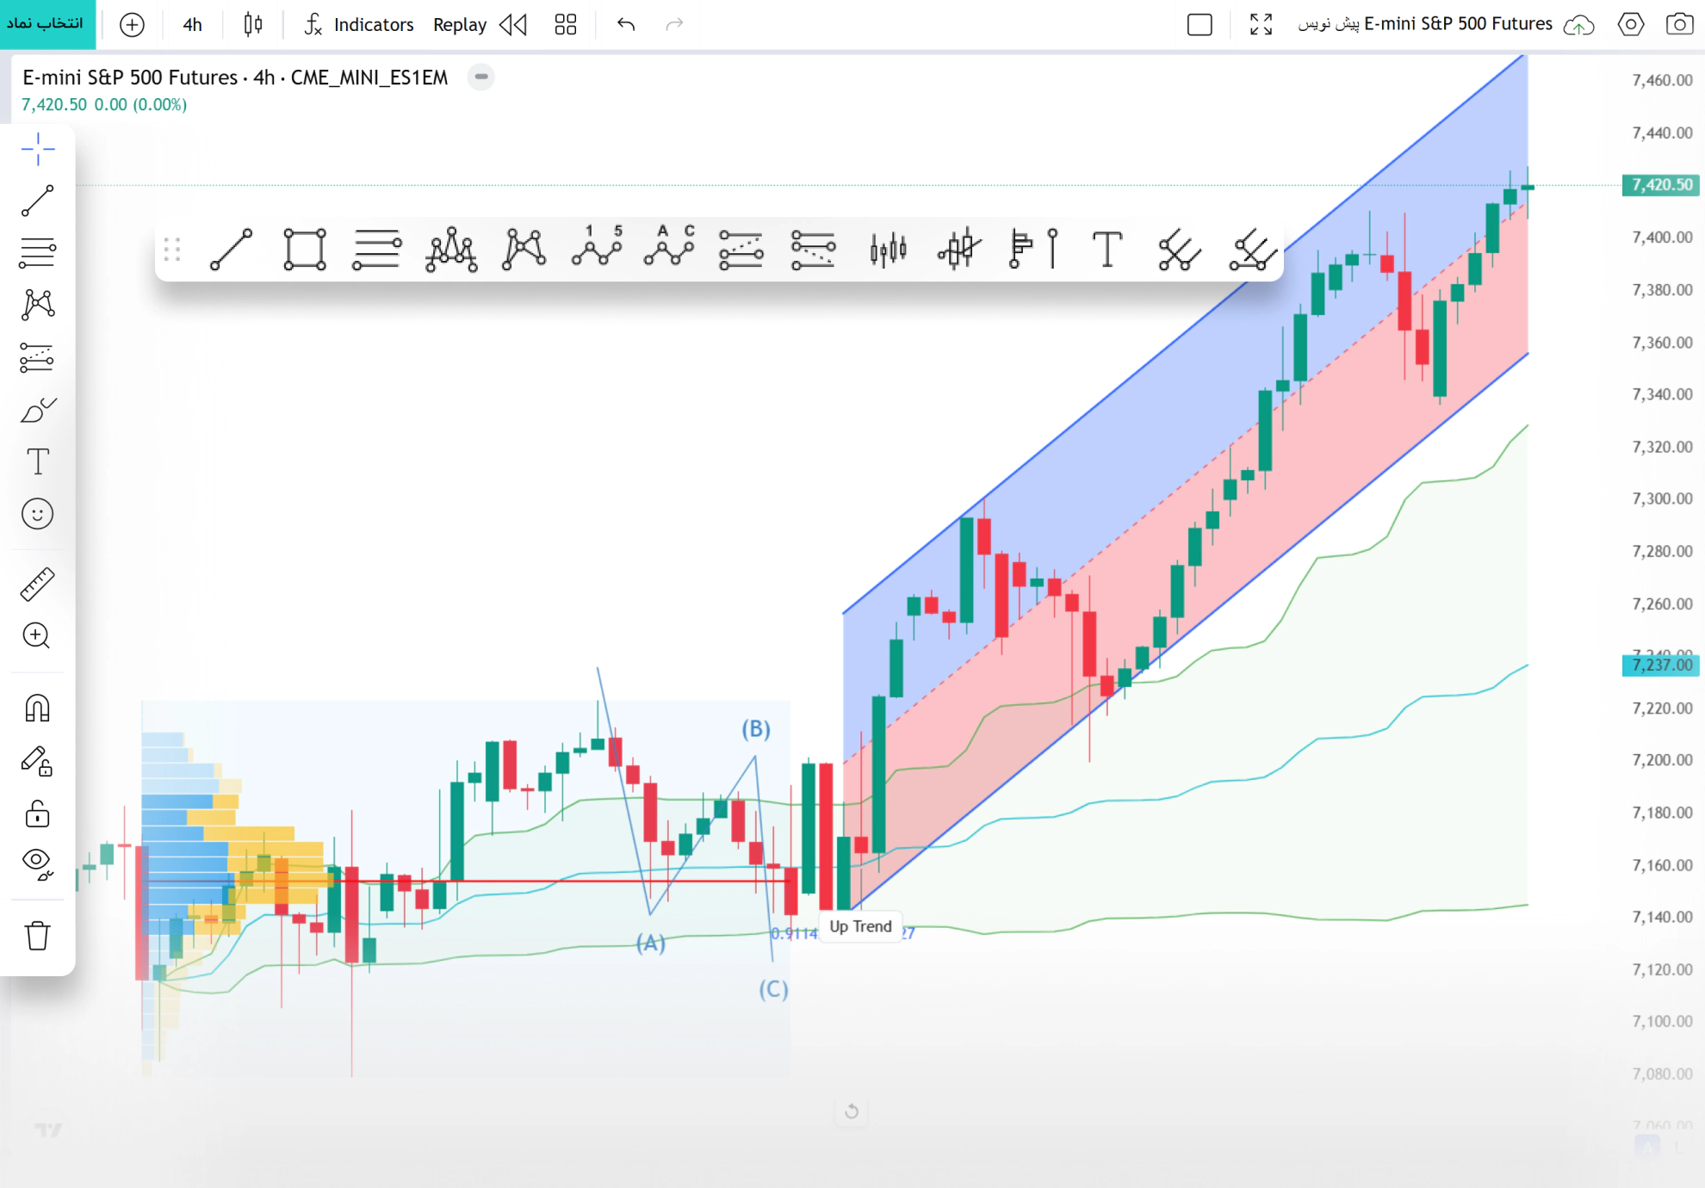The width and height of the screenshot is (1705, 1188).
Task: Reset chart view with the circular arrow
Action: 852,1111
